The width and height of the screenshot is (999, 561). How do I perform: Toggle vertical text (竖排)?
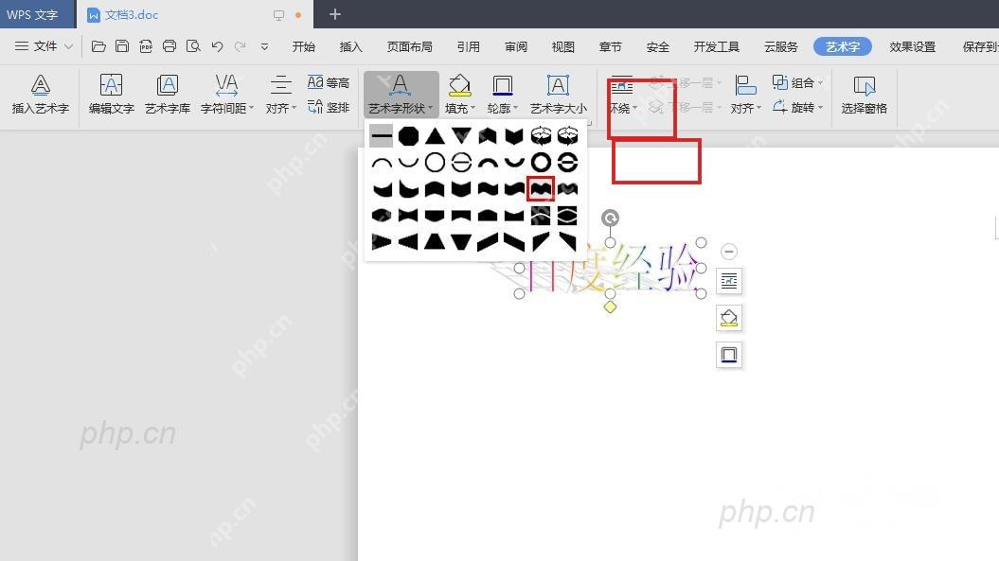click(329, 107)
